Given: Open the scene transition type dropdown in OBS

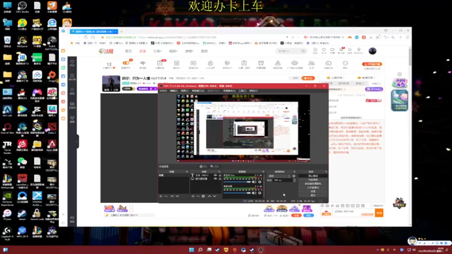Looking at the screenshot, I should 279,176.
